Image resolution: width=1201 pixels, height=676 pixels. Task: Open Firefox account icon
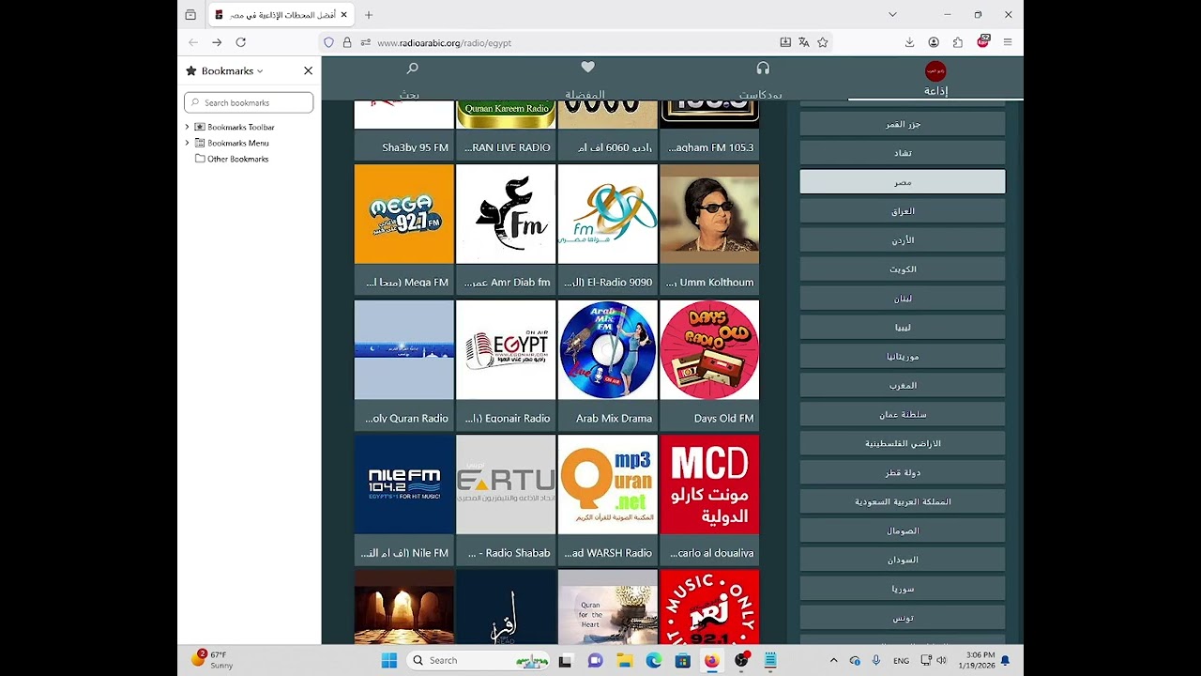coord(934,42)
